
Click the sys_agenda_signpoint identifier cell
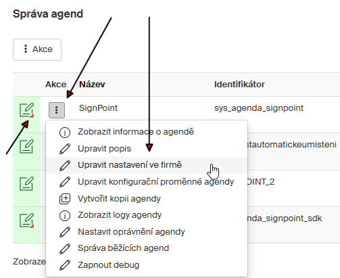click(259, 108)
